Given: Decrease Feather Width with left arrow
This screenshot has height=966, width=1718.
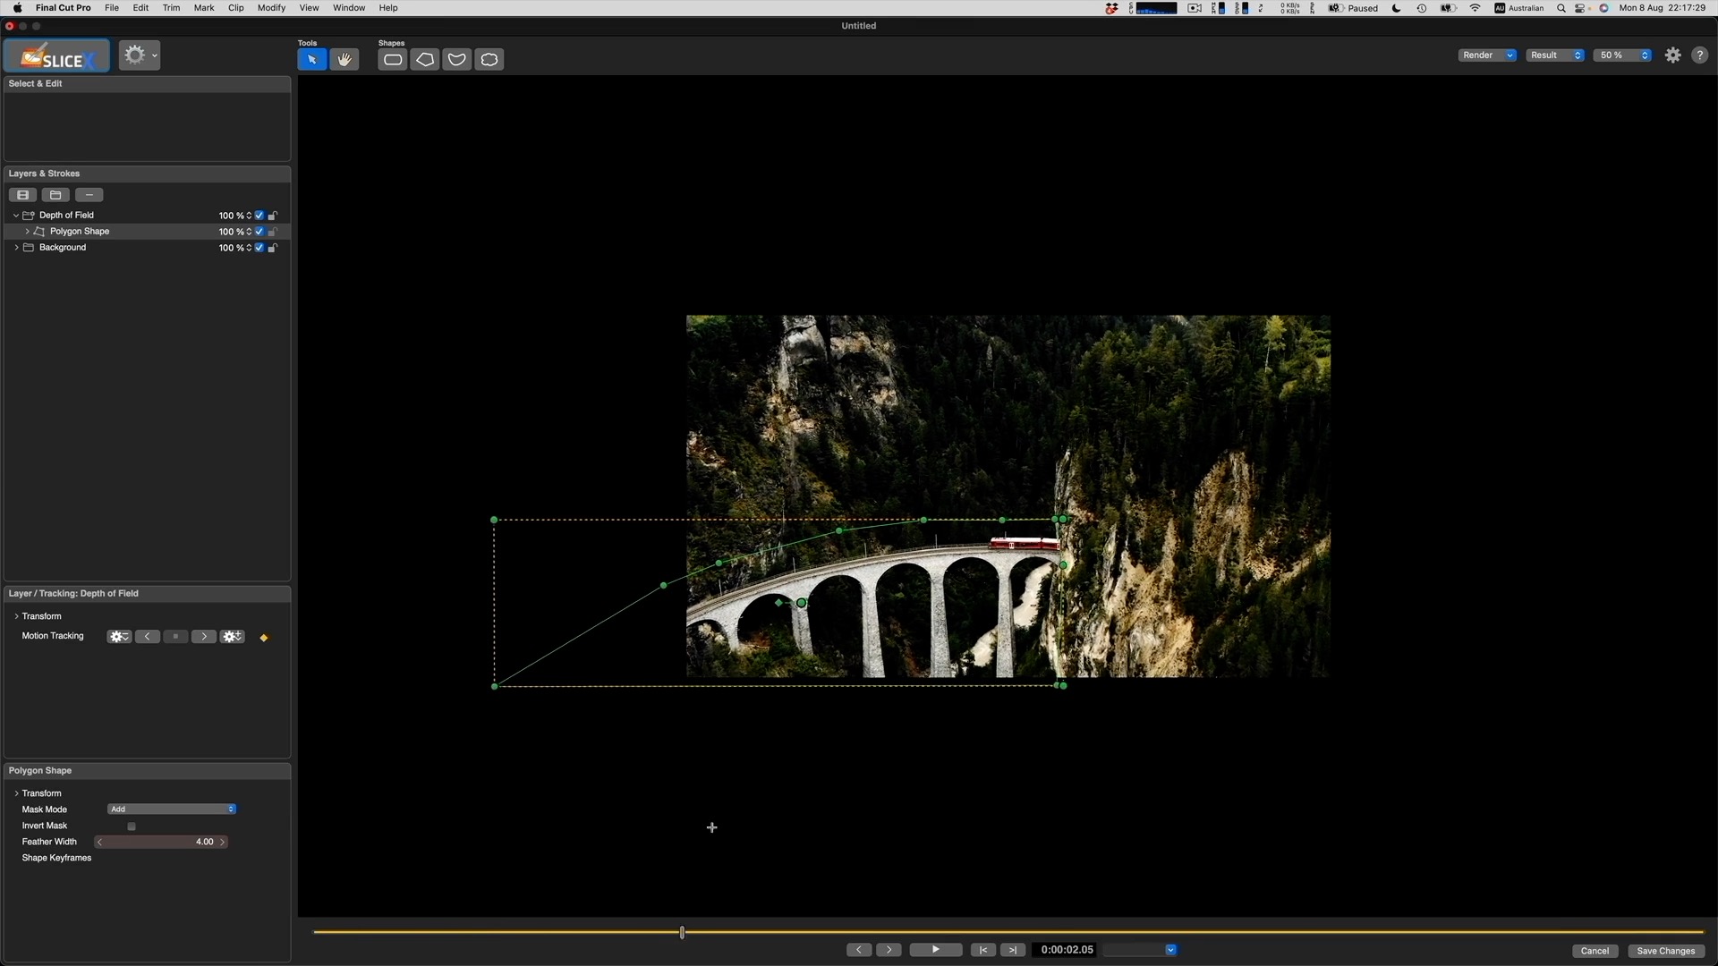Looking at the screenshot, I should 99,842.
